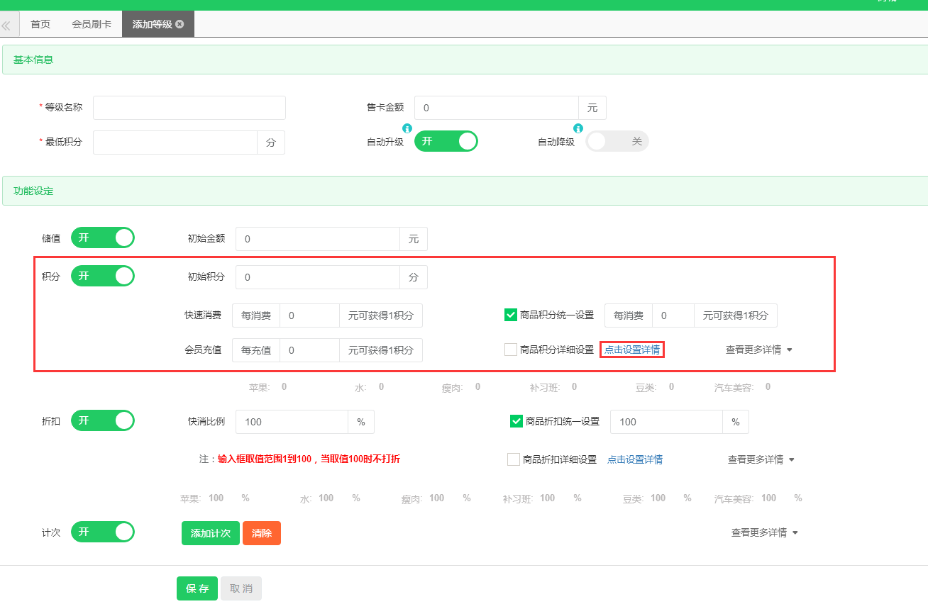Image resolution: width=928 pixels, height=609 pixels.
Task: Switch to the 会员刷卡 tab
Action: click(x=92, y=24)
